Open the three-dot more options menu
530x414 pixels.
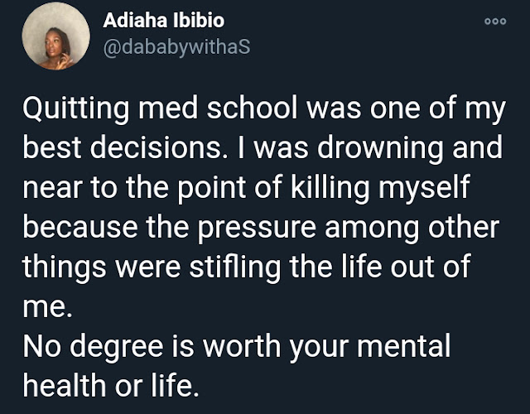click(495, 22)
